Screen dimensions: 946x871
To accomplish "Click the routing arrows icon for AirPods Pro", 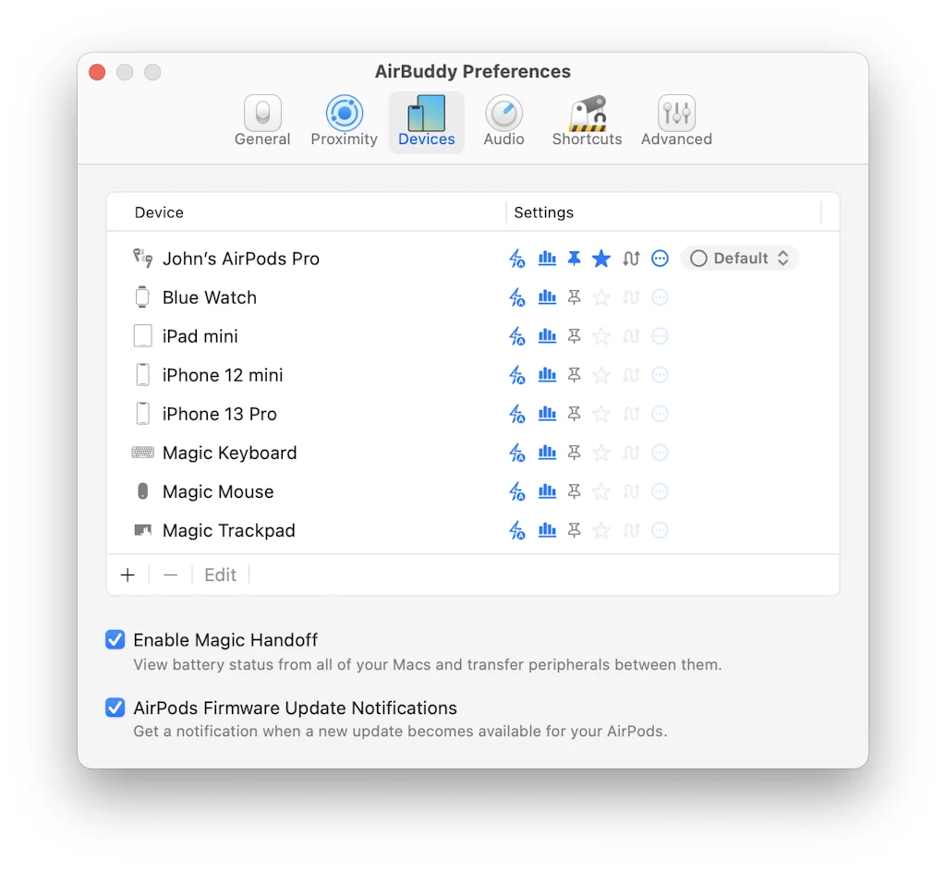I will point(631,259).
